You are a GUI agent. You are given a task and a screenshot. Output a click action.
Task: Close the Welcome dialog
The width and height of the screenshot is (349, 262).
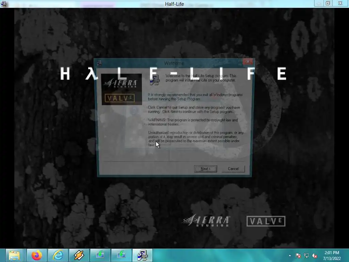click(248, 62)
